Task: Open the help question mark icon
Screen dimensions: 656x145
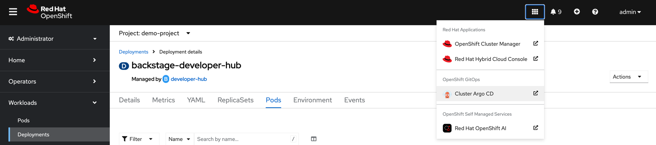Action: [595, 12]
